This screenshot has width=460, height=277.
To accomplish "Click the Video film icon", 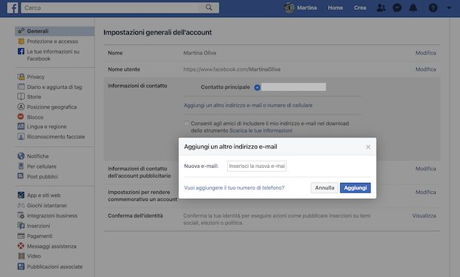I will tap(21, 256).
